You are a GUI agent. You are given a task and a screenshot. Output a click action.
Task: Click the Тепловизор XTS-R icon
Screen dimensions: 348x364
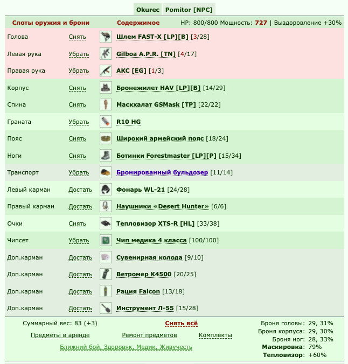click(106, 223)
